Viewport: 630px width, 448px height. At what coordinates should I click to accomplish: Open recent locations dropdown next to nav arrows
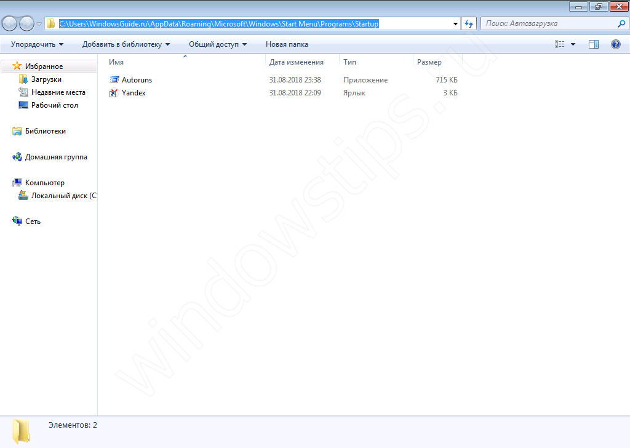tap(39, 24)
